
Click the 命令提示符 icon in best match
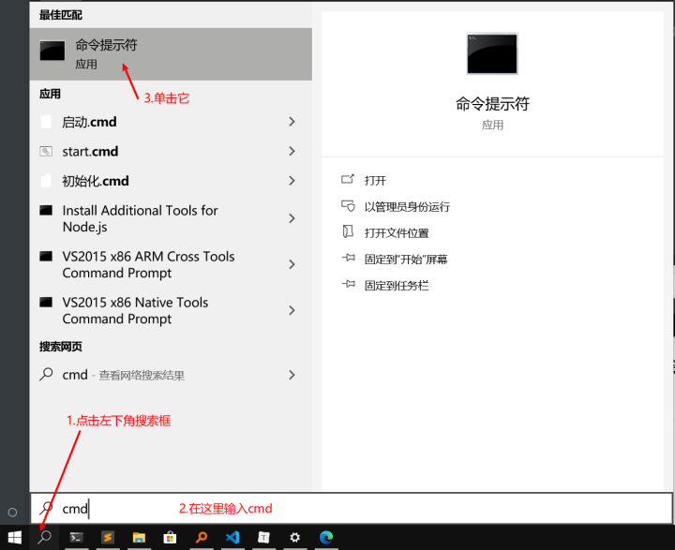pos(52,51)
